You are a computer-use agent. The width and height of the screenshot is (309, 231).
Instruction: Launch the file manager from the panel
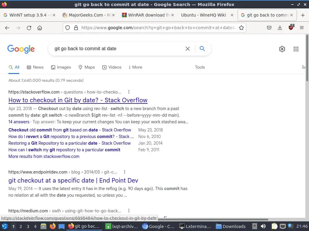[43, 226]
